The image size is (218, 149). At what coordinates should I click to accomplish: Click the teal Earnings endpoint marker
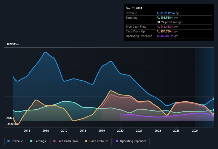(213, 110)
